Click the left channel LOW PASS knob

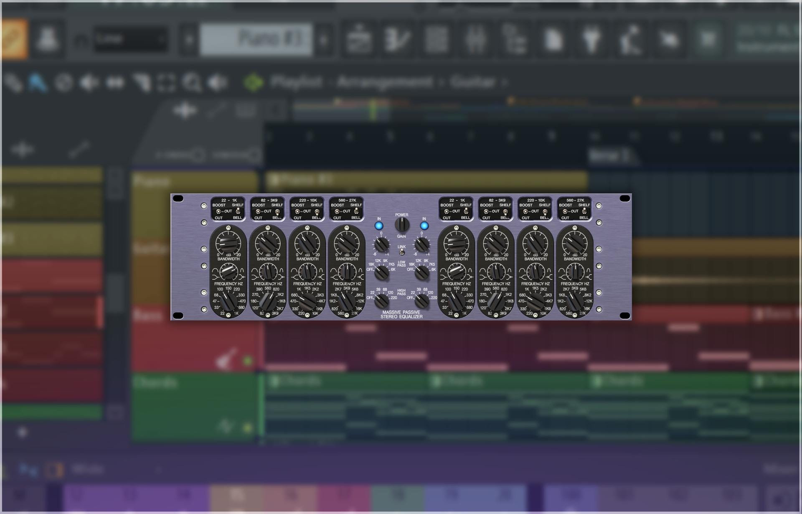pyautogui.click(x=381, y=272)
